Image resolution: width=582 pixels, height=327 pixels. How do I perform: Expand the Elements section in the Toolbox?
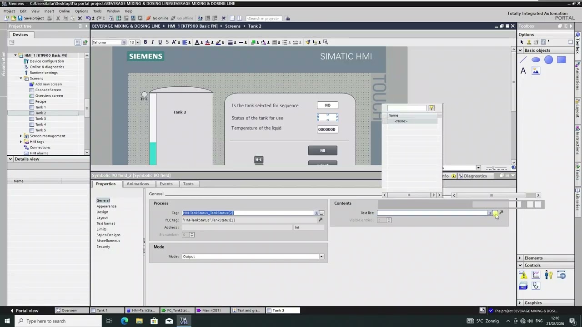[520, 258]
